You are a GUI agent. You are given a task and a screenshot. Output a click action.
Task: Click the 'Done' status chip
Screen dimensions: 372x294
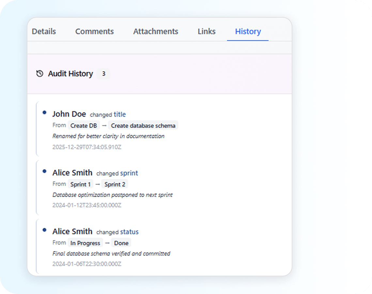121,243
